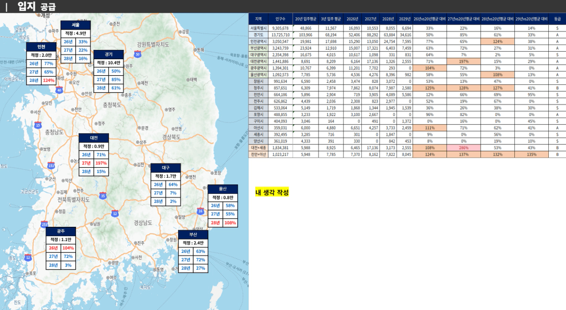The image size is (566, 310).
Task: Click the 부산 callout title box
Action: pos(193,234)
